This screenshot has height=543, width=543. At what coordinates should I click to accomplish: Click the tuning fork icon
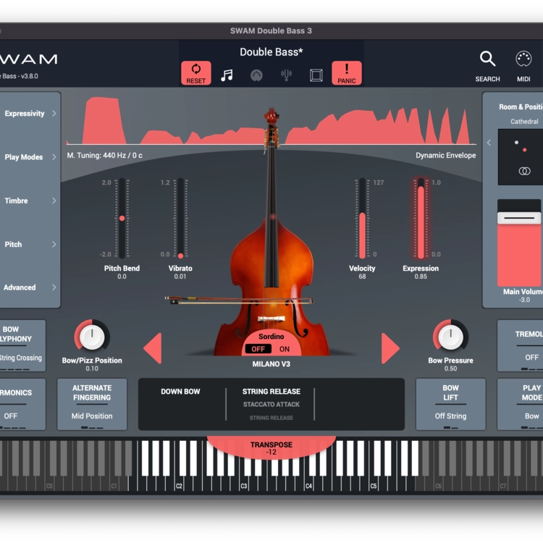coord(286,75)
